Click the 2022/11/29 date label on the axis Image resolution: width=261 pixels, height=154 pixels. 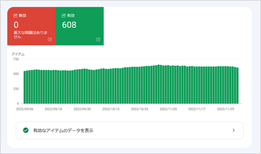point(226,109)
